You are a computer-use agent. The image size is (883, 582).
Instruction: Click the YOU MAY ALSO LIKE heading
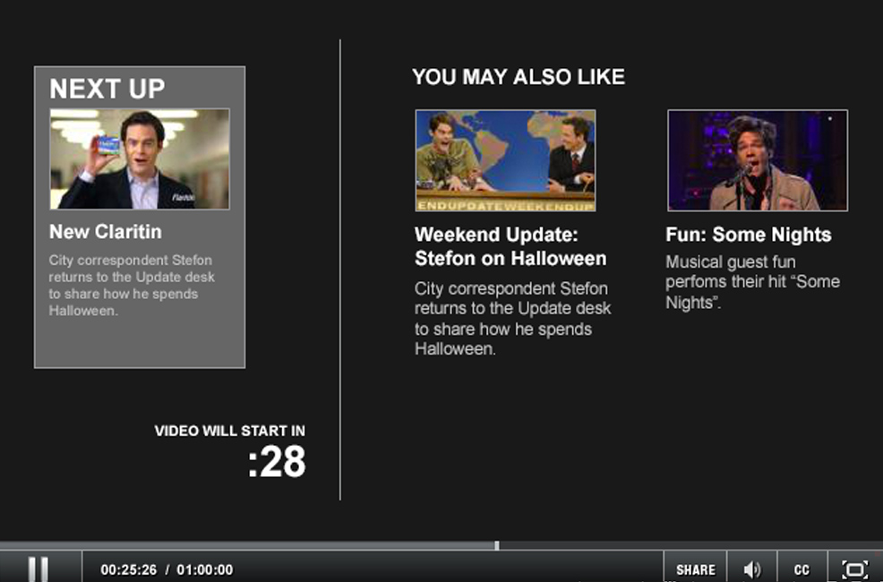[519, 76]
